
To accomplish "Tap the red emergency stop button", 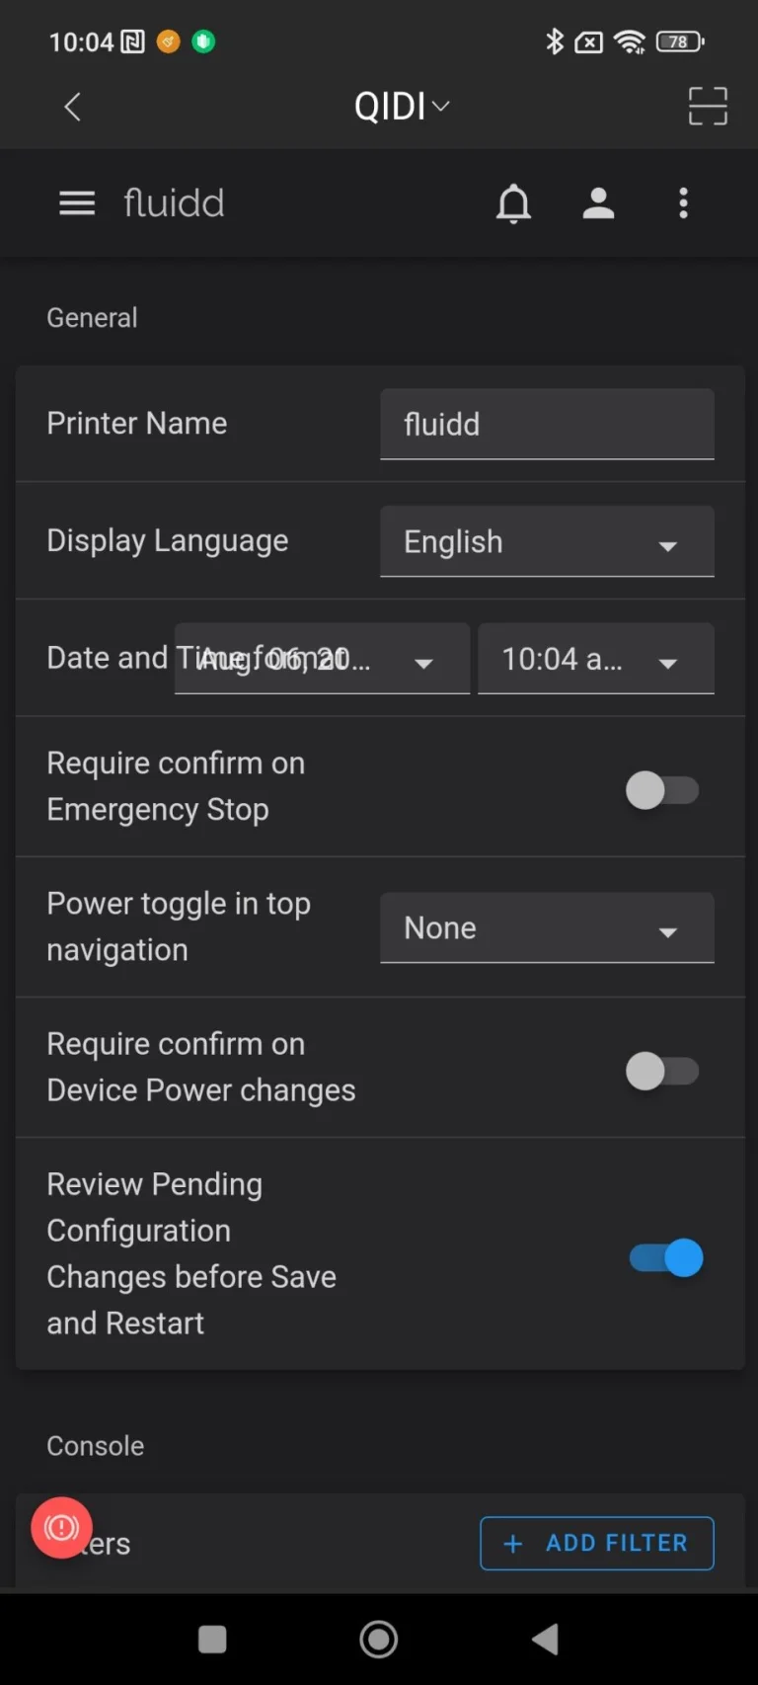I will point(61,1528).
